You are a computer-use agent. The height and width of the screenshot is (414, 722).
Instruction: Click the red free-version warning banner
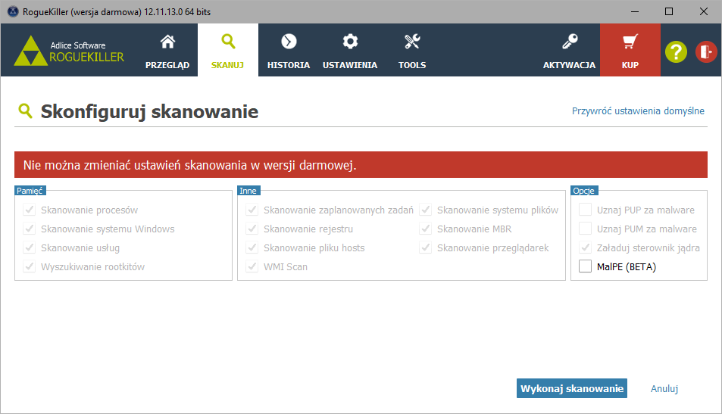point(361,165)
